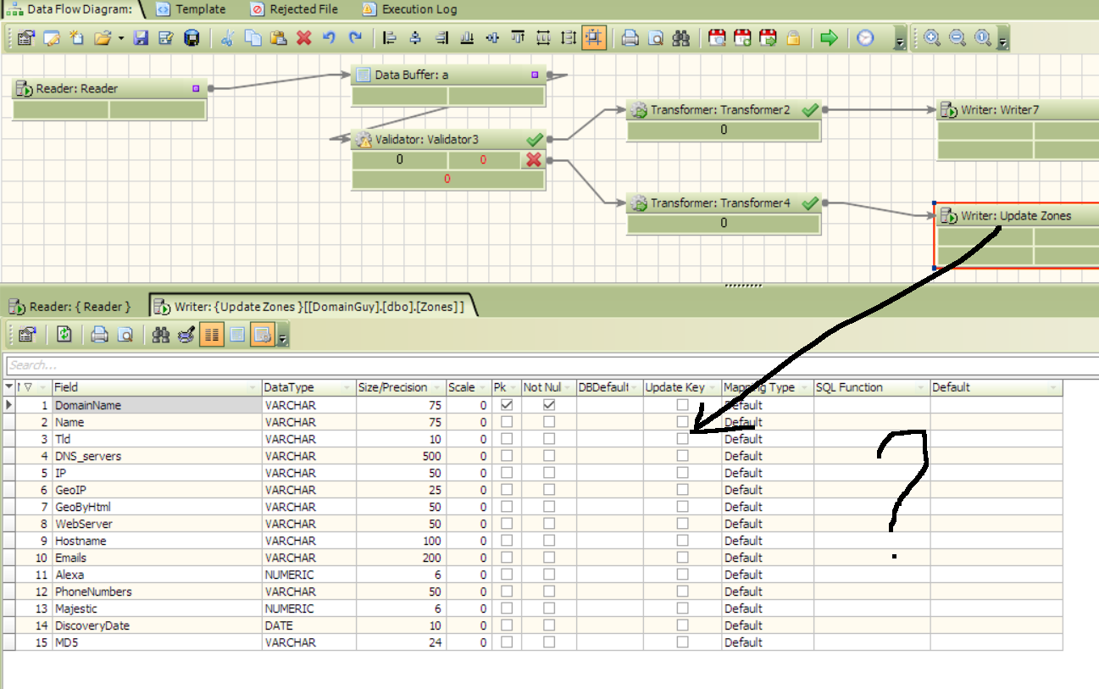Viewport: 1099px width, 689px height.
Task: Delete the selected step with red X
Action: [x=303, y=38]
